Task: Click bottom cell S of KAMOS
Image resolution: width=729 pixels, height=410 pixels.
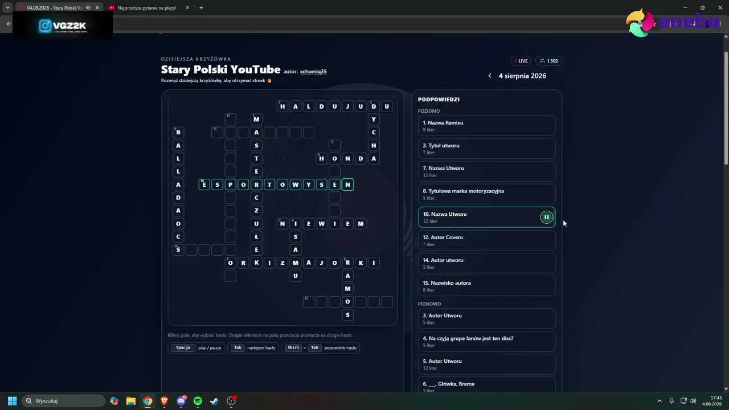Action: 347,315
